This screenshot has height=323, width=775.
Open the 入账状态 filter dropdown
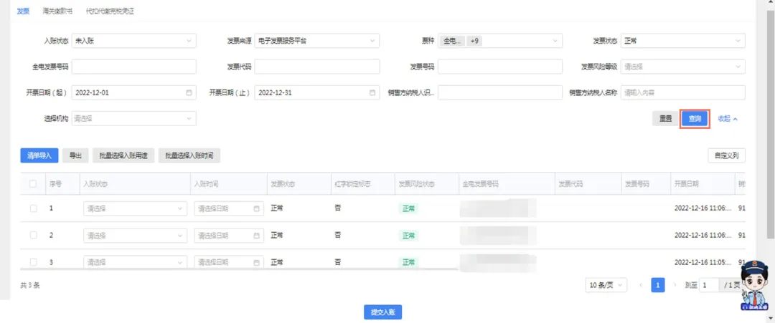pyautogui.click(x=133, y=42)
